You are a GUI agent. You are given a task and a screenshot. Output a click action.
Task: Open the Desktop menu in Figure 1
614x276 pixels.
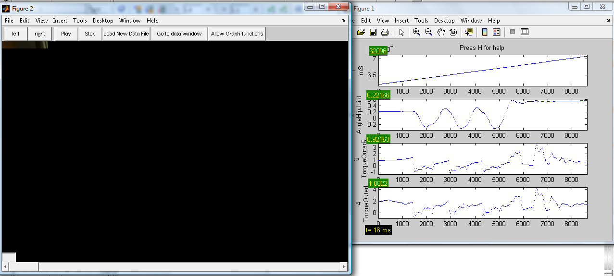[x=444, y=21]
